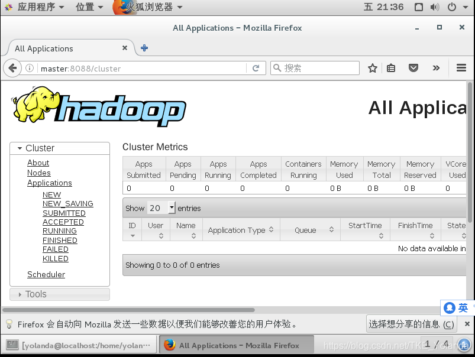The width and height of the screenshot is (475, 357).
Task: Click the window display icon in top panel
Action: click(419, 7)
